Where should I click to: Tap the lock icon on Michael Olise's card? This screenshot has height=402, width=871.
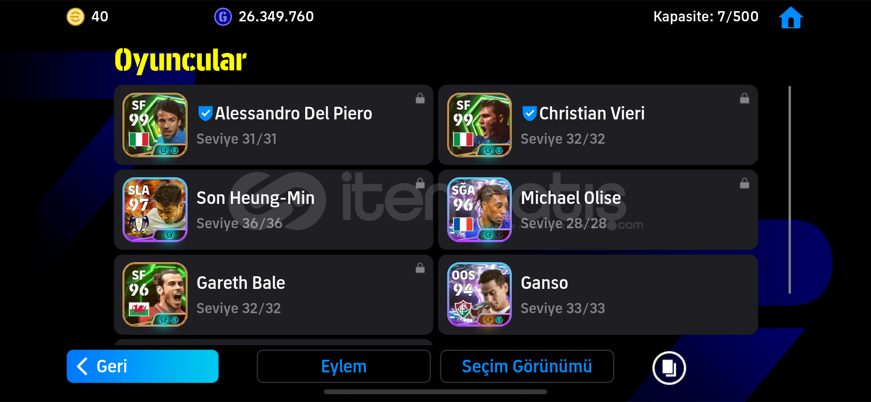click(744, 184)
